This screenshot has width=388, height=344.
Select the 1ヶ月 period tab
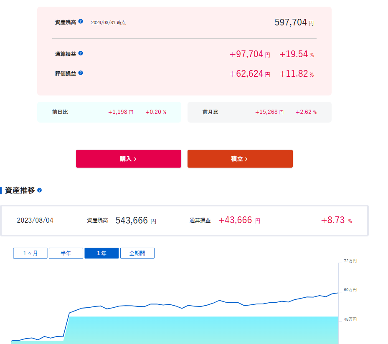click(30, 253)
